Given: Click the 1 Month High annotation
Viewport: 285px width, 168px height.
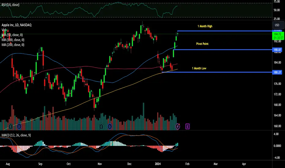Looking at the screenshot, I should tap(205, 26).
